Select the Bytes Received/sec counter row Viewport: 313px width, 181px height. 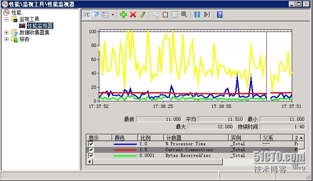click(x=192, y=155)
